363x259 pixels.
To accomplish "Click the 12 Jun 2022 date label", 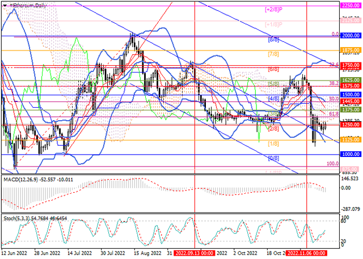I will 15,255.
